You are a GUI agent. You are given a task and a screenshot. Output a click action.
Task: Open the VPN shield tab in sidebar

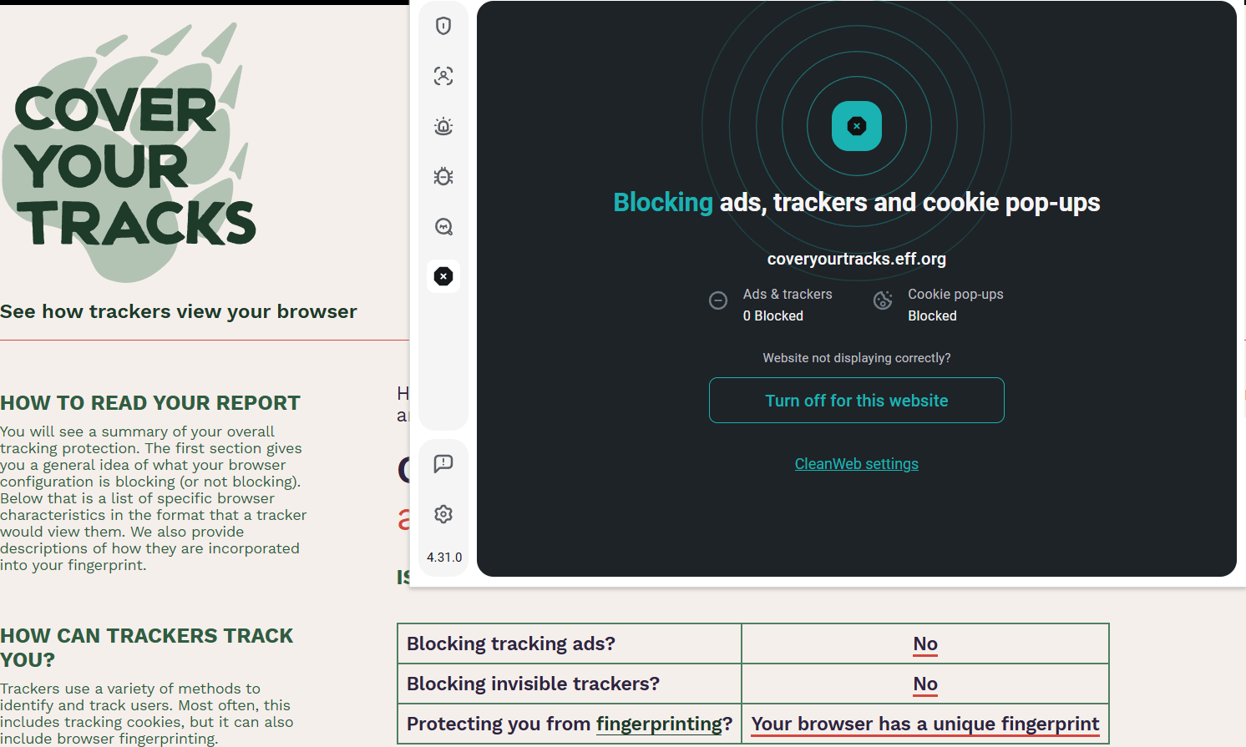[443, 26]
